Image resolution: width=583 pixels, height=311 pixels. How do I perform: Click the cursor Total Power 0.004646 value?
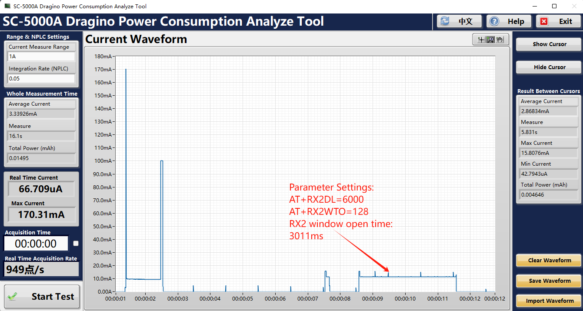[549, 195]
